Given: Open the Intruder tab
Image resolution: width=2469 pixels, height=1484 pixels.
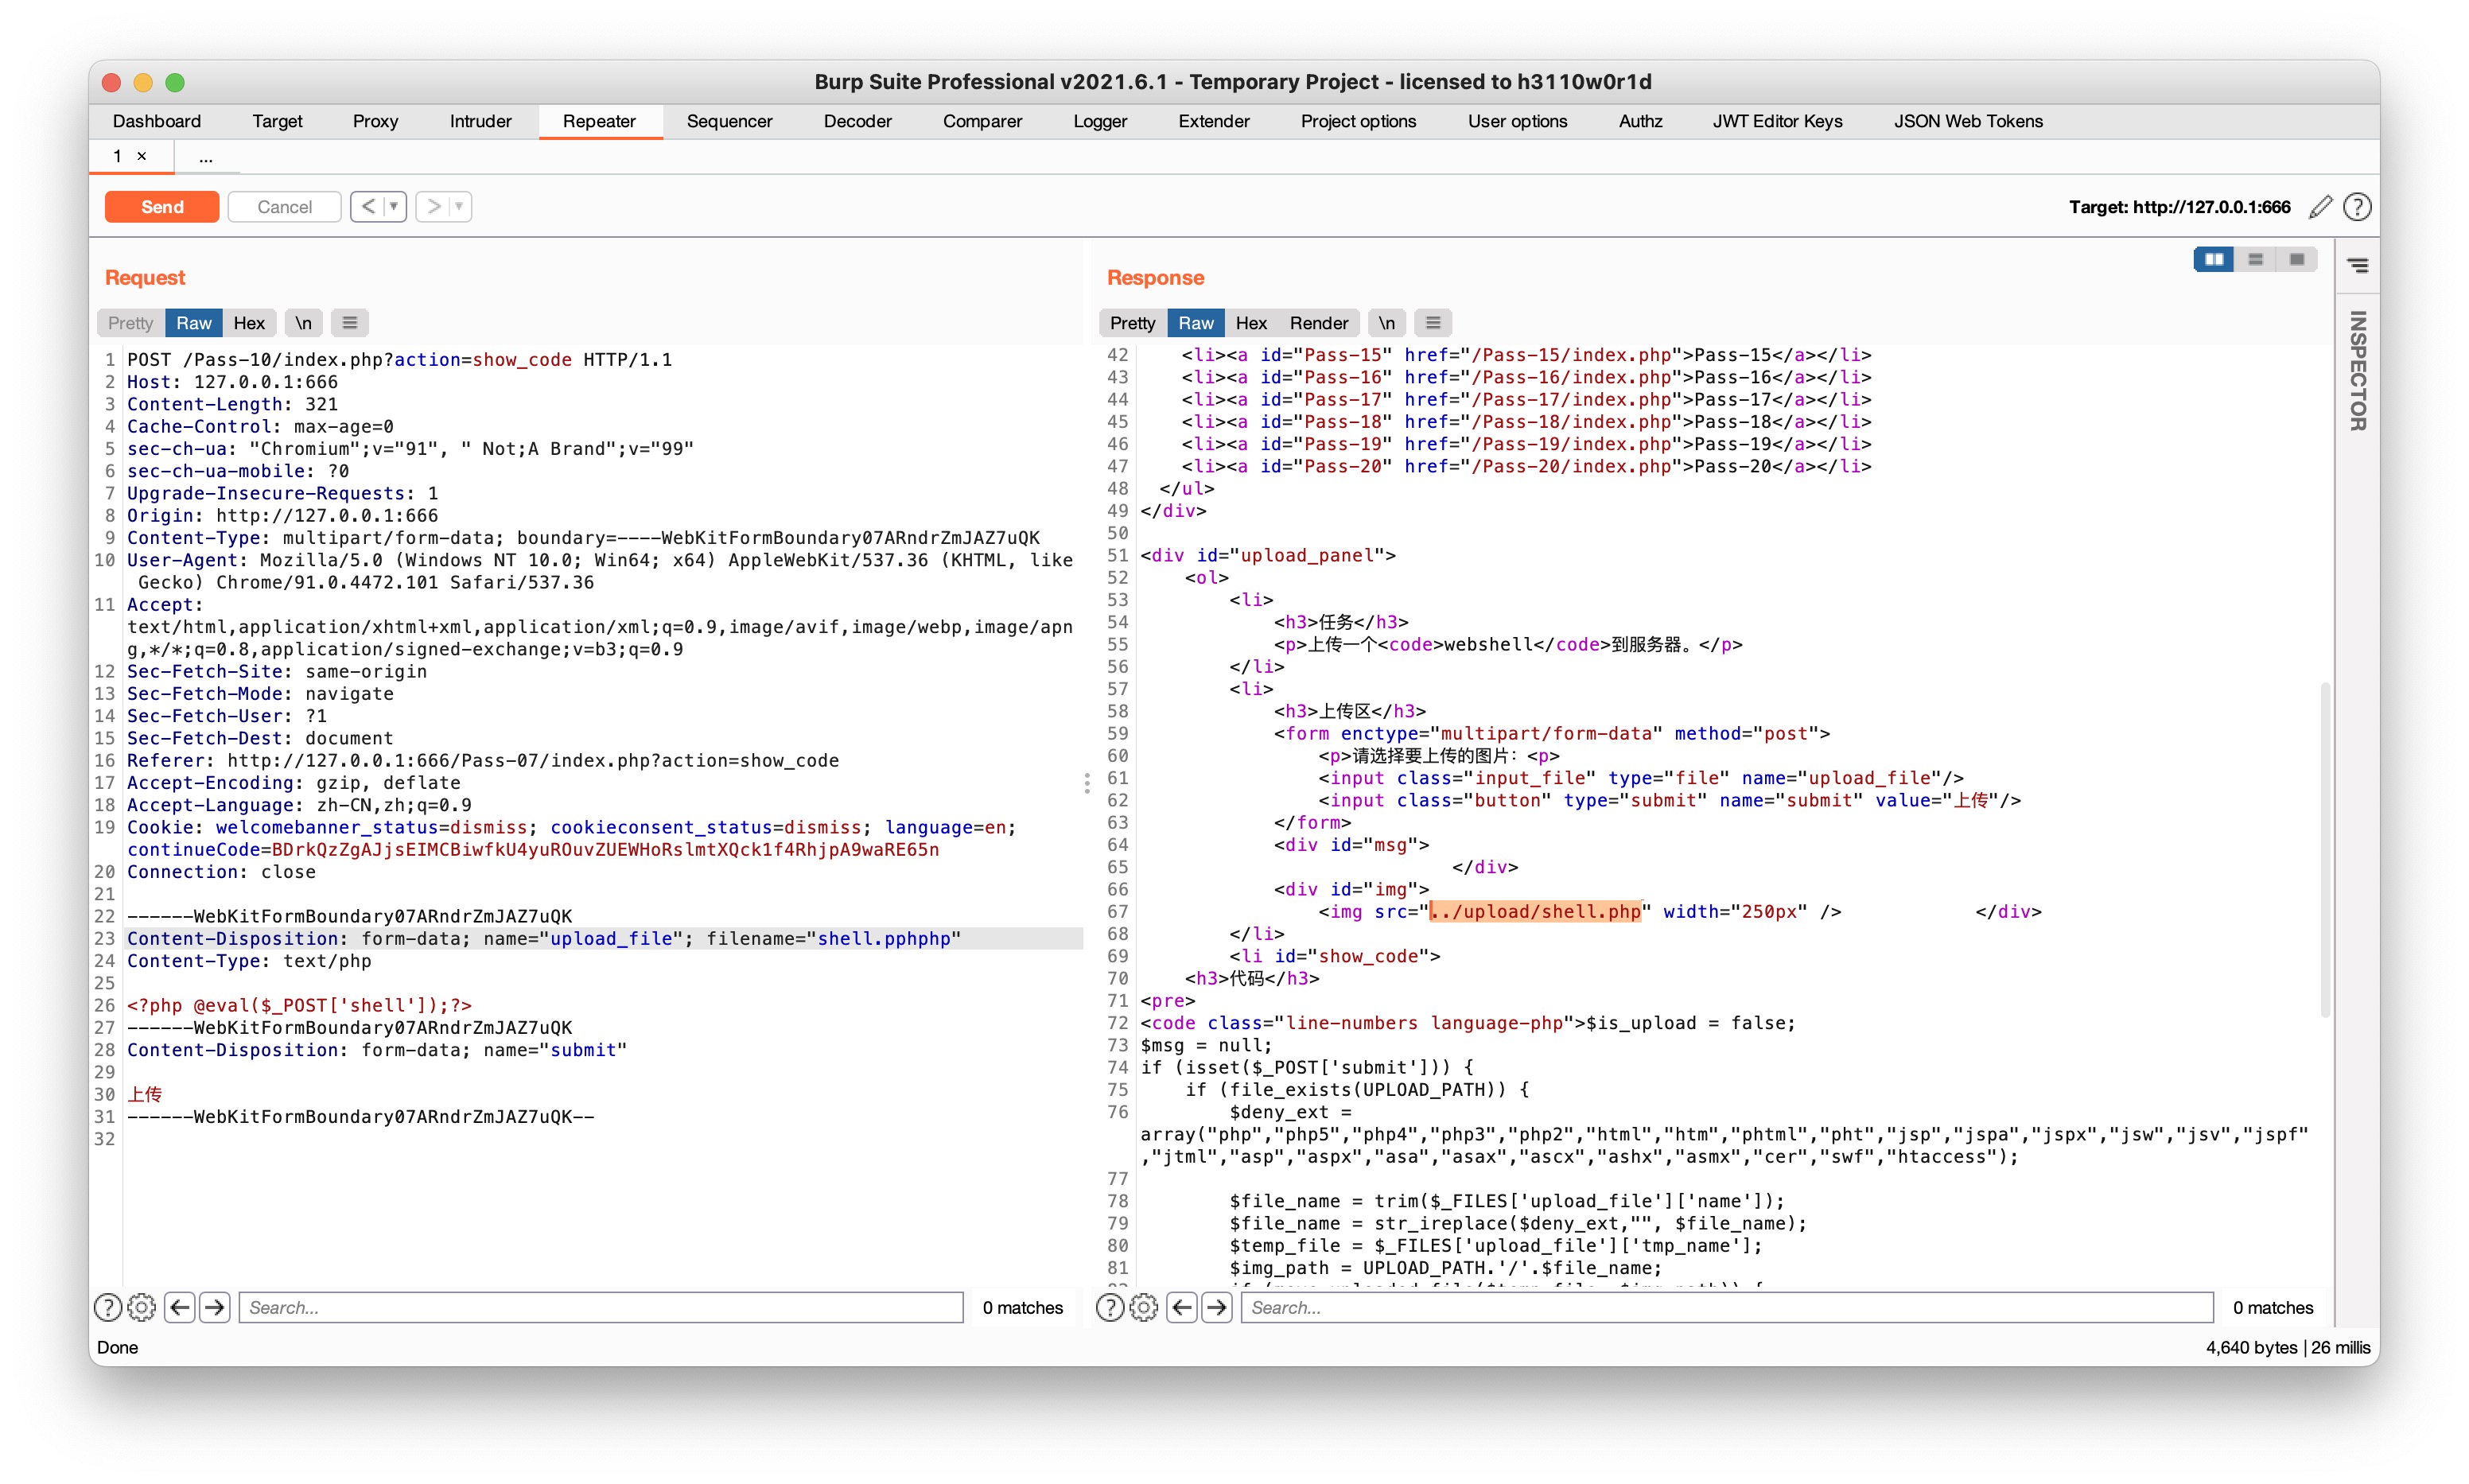Looking at the screenshot, I should tap(480, 121).
